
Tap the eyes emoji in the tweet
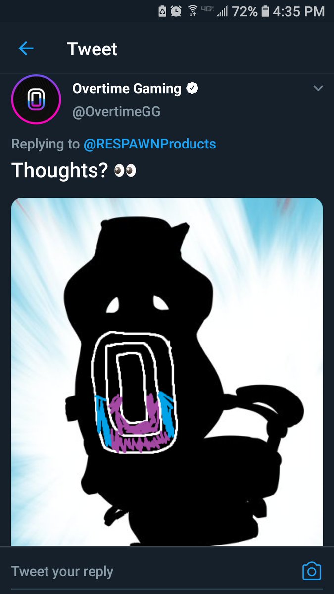pyautogui.click(x=125, y=171)
